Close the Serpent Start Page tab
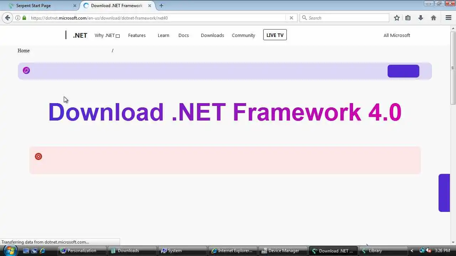 tap(75, 6)
